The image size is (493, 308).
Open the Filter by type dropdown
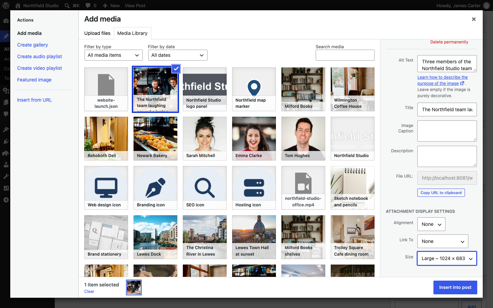coord(114,55)
